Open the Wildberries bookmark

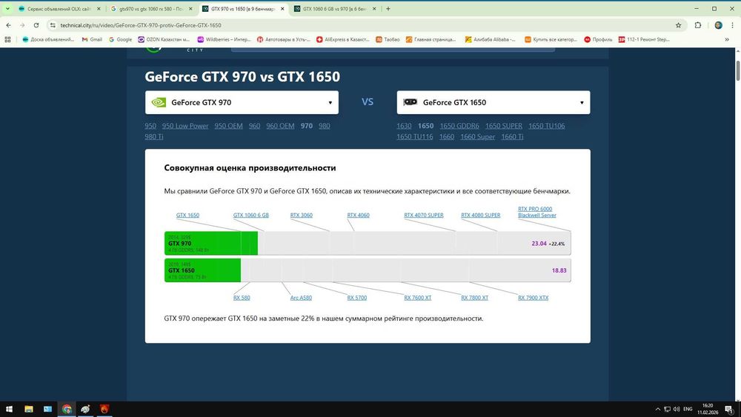click(x=224, y=40)
